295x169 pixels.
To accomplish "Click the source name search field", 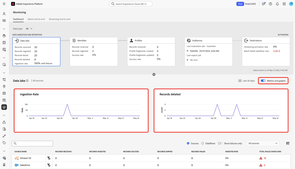I will (32, 143).
